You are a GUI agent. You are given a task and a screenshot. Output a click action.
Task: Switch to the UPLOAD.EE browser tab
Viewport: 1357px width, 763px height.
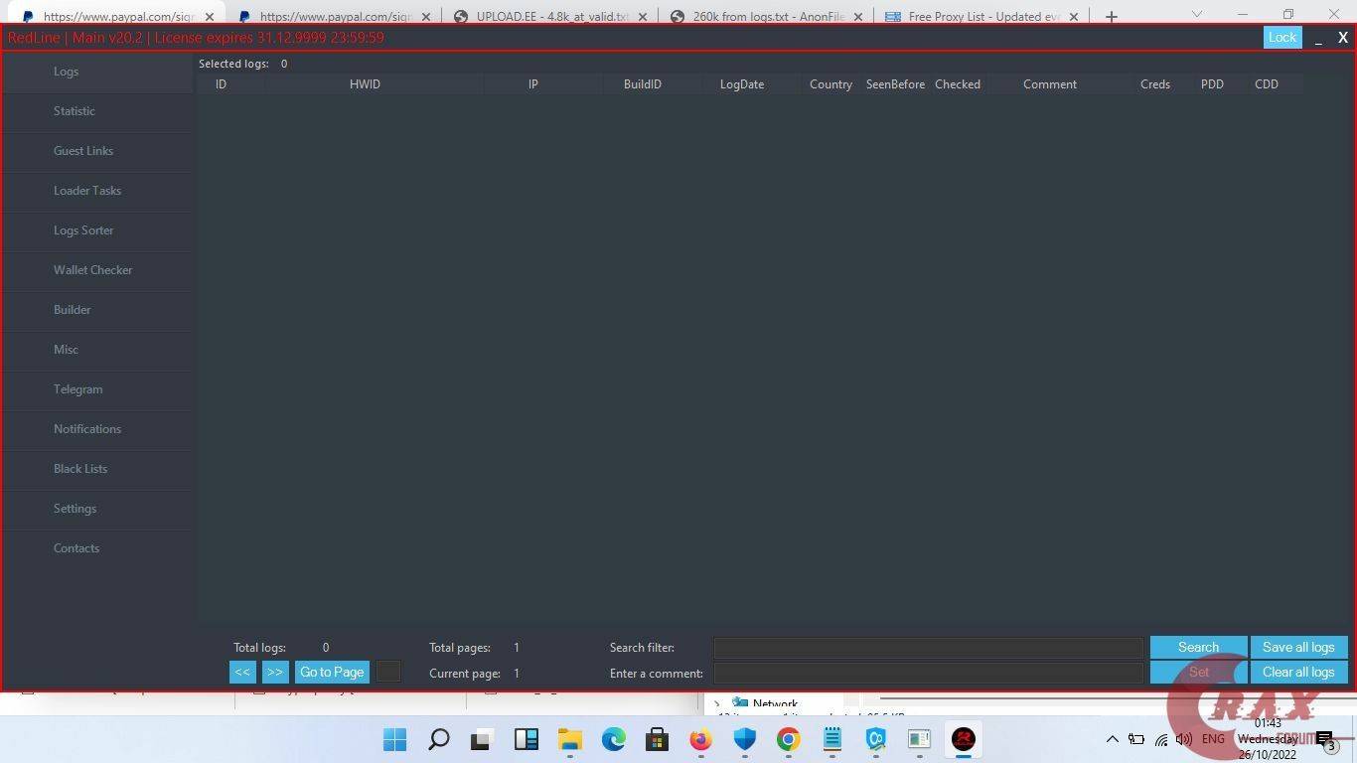point(550,17)
